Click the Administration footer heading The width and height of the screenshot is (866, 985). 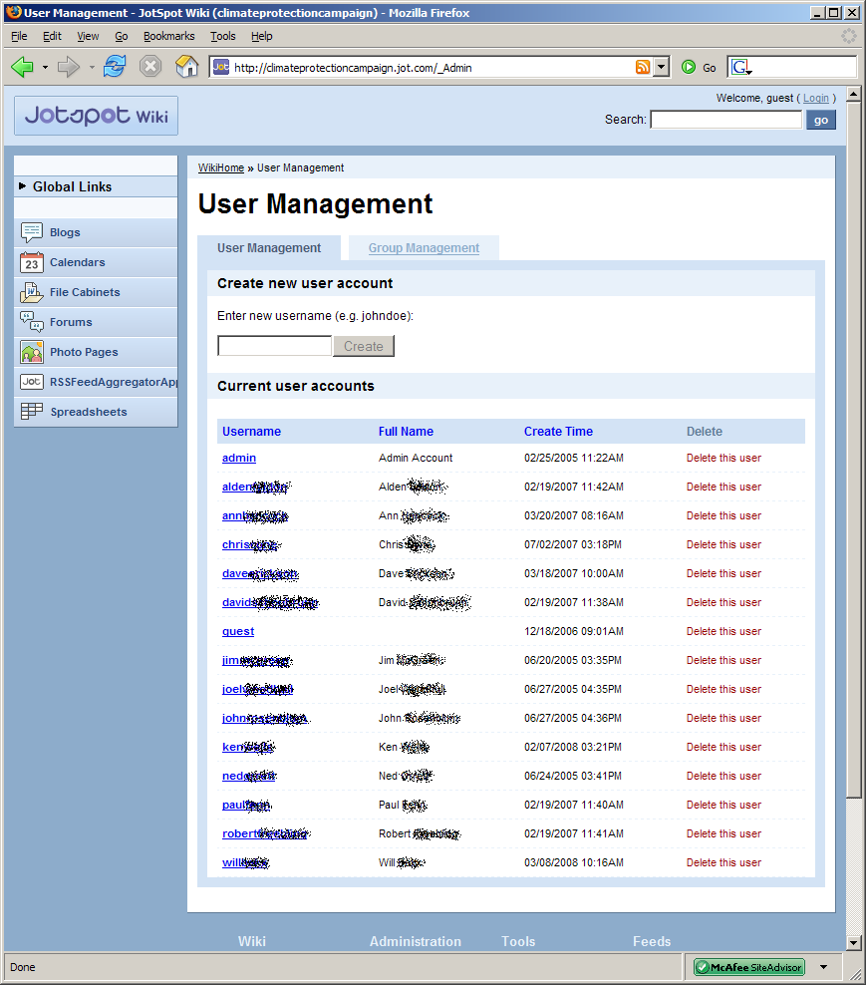click(416, 941)
